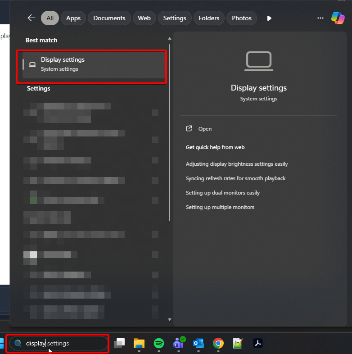
Task: Open 'Setting up dual monitors easily' link
Action: 222,193
